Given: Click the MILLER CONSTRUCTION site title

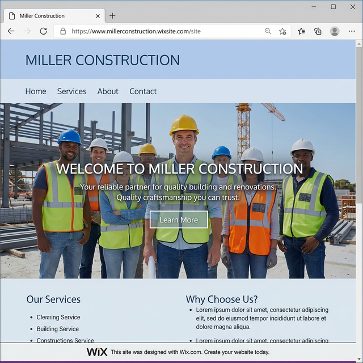Looking at the screenshot, I should (x=103, y=60).
